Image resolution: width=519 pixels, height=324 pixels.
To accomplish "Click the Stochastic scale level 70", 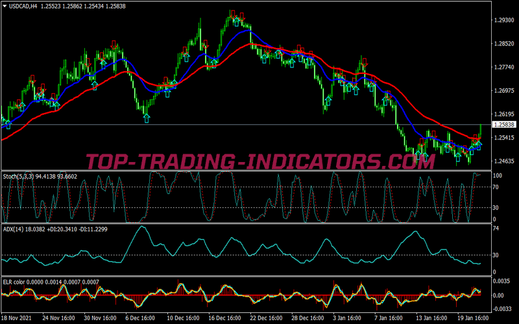I will (x=496, y=187).
